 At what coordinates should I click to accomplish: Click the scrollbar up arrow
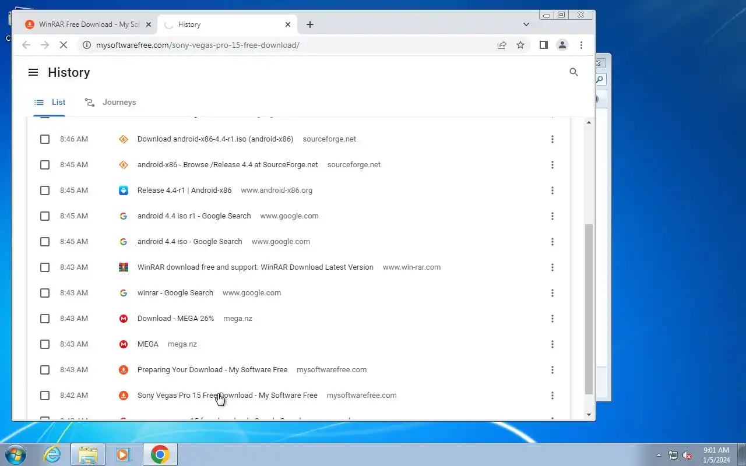click(x=589, y=122)
